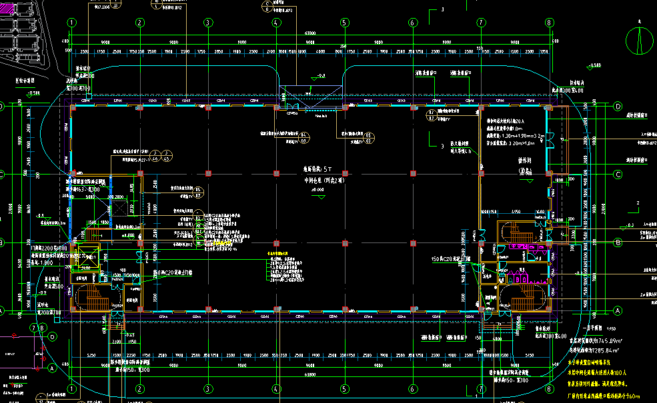Pick the column at grid C-3 intersection

coord(208,174)
